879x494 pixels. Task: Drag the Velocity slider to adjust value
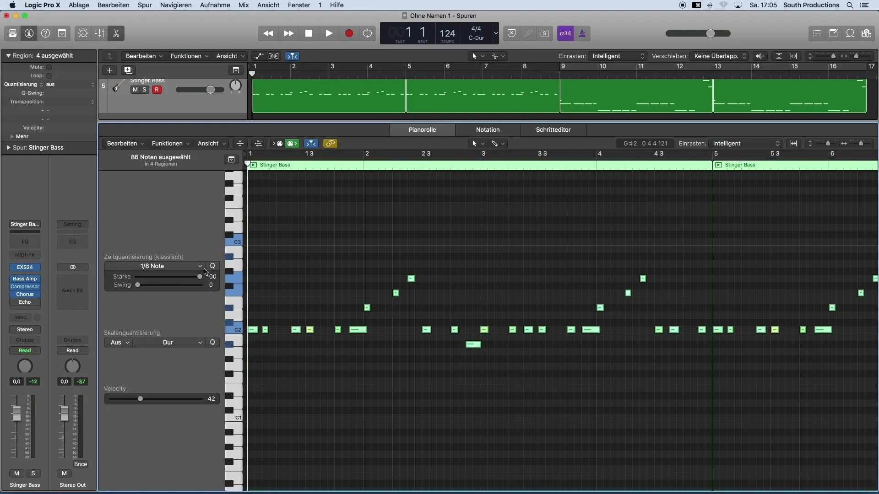click(140, 398)
